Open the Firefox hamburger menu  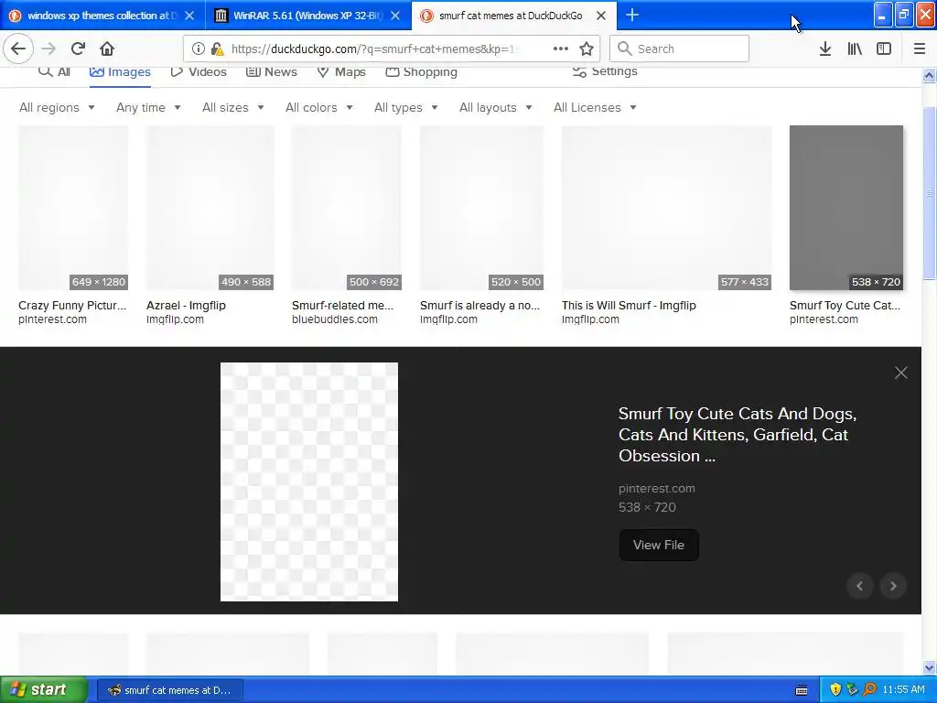pos(920,49)
